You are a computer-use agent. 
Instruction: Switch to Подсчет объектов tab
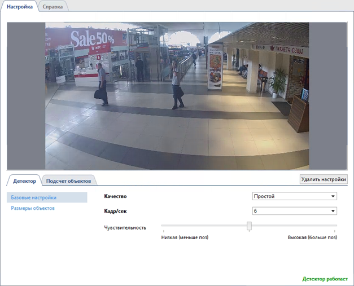[x=68, y=181]
